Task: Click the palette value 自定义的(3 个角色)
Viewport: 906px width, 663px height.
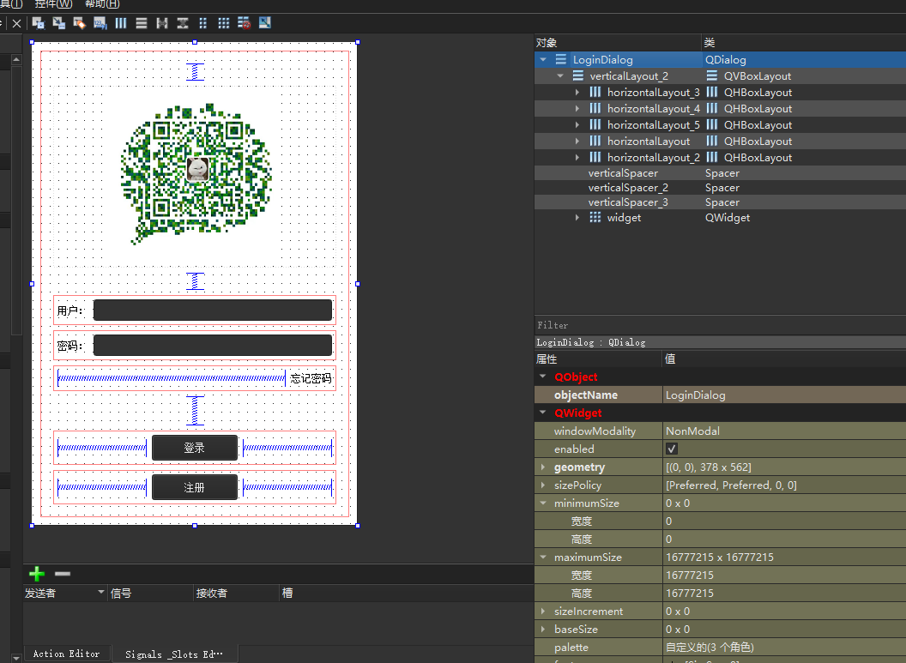Action: pyautogui.click(x=710, y=648)
